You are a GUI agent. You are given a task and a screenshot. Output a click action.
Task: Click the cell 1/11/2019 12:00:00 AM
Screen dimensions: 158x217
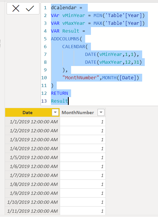tap(33, 211)
